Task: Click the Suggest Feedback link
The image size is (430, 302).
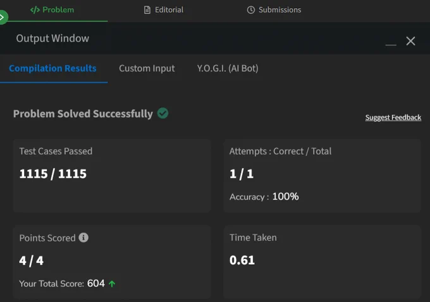Action: [x=393, y=118]
